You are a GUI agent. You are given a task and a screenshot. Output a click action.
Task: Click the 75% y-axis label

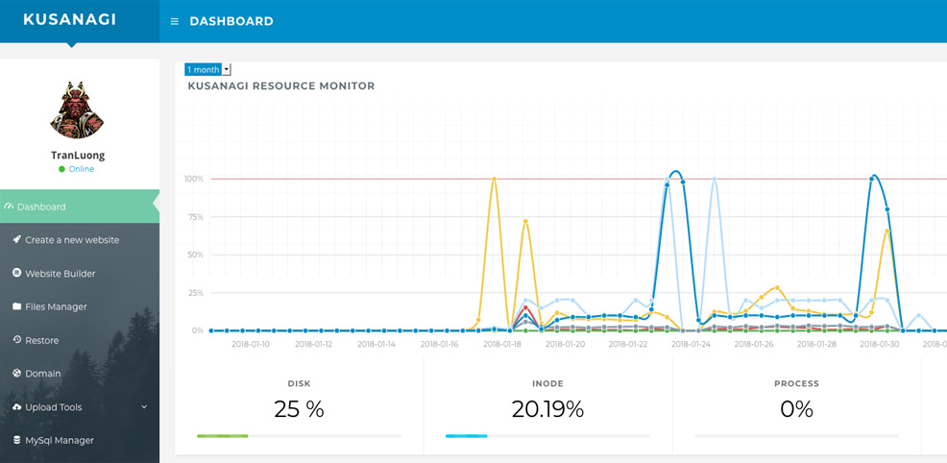coord(197,217)
